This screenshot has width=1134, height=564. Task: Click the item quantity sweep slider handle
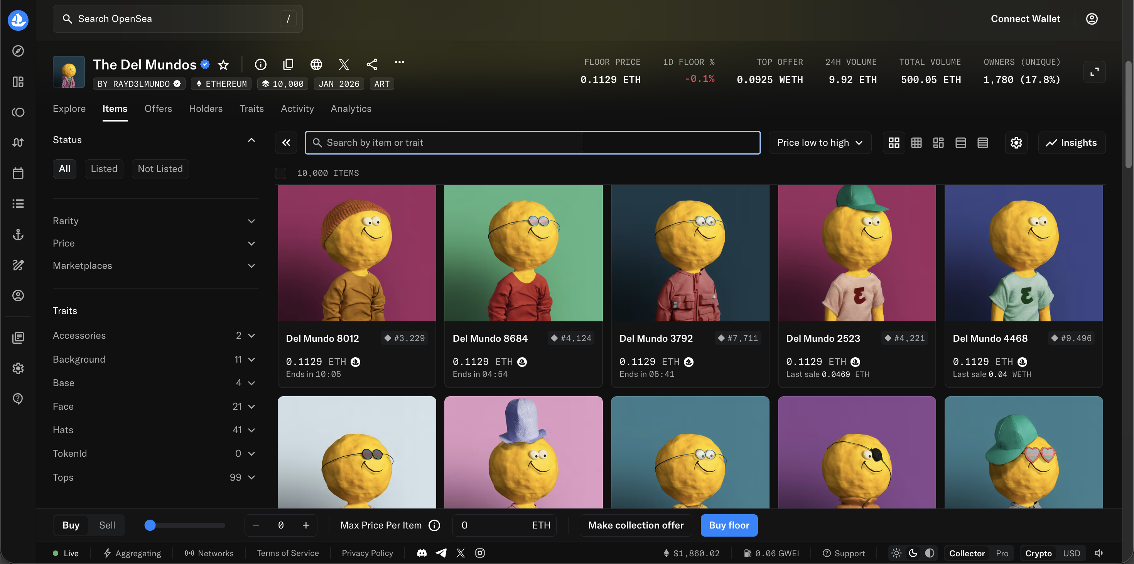(x=150, y=525)
